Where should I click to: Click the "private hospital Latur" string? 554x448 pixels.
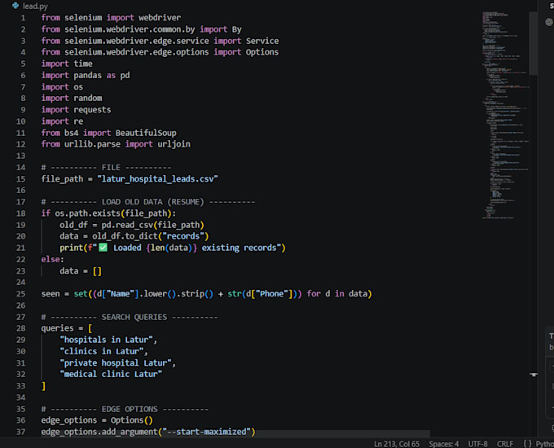[116, 363]
